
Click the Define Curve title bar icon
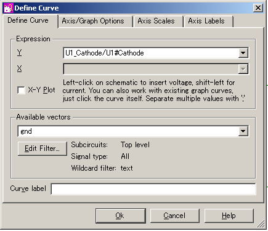click(x=8, y=8)
